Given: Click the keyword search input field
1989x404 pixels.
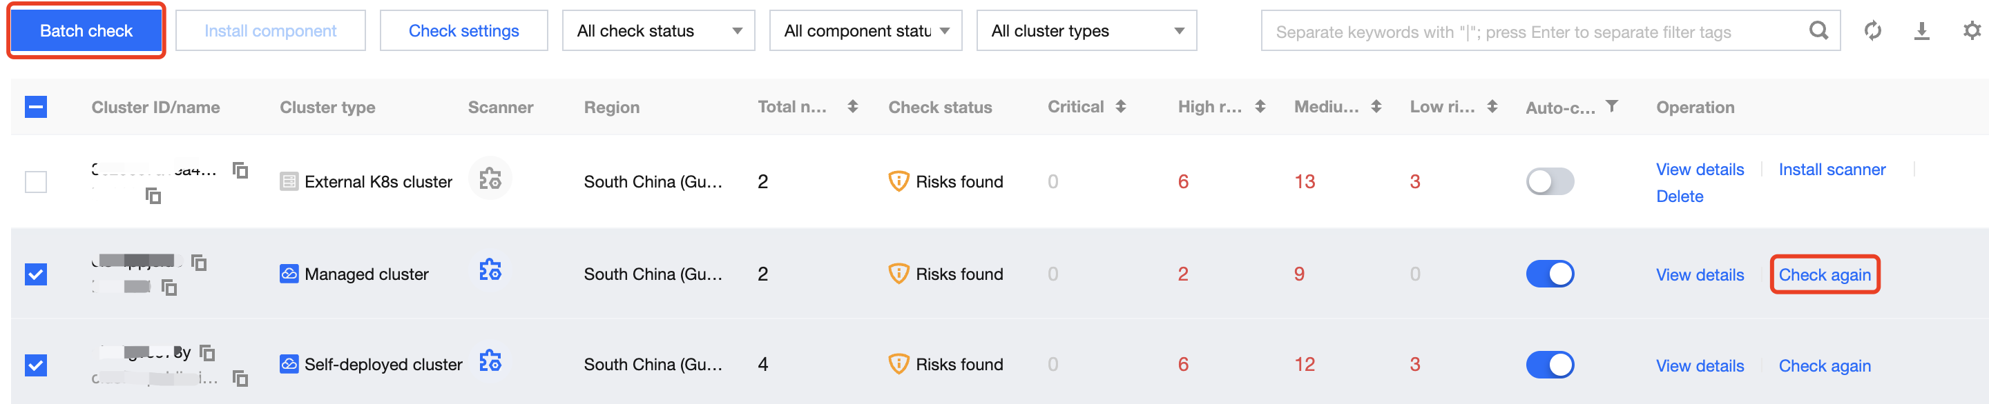Looking at the screenshot, I should (x=1529, y=32).
